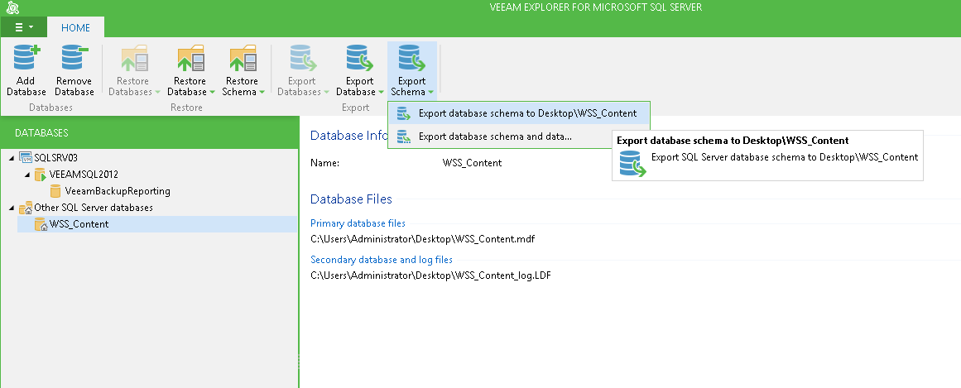Viewport: 961px width, 388px height.
Task: Click the Export Schema icon
Action: (x=412, y=58)
